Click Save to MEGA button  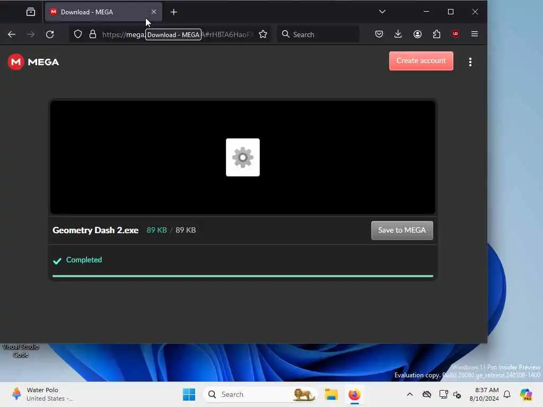click(x=402, y=230)
